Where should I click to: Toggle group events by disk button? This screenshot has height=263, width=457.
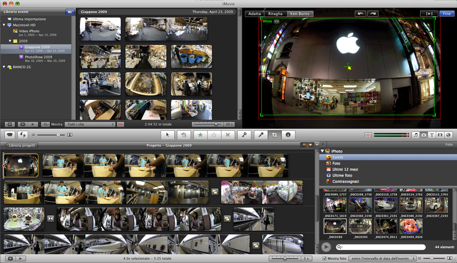coord(70,12)
